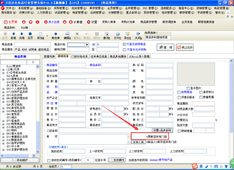Screen dimensions: 234x170
Task: Expand (19)足部护理总类 tree node
Action: [x=3, y=150]
